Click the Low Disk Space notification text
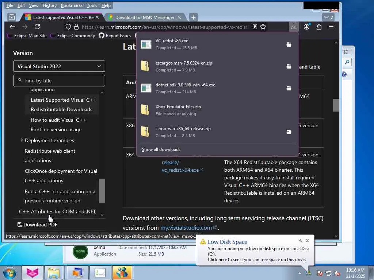The width and height of the screenshot is (374, 280). click(x=259, y=254)
